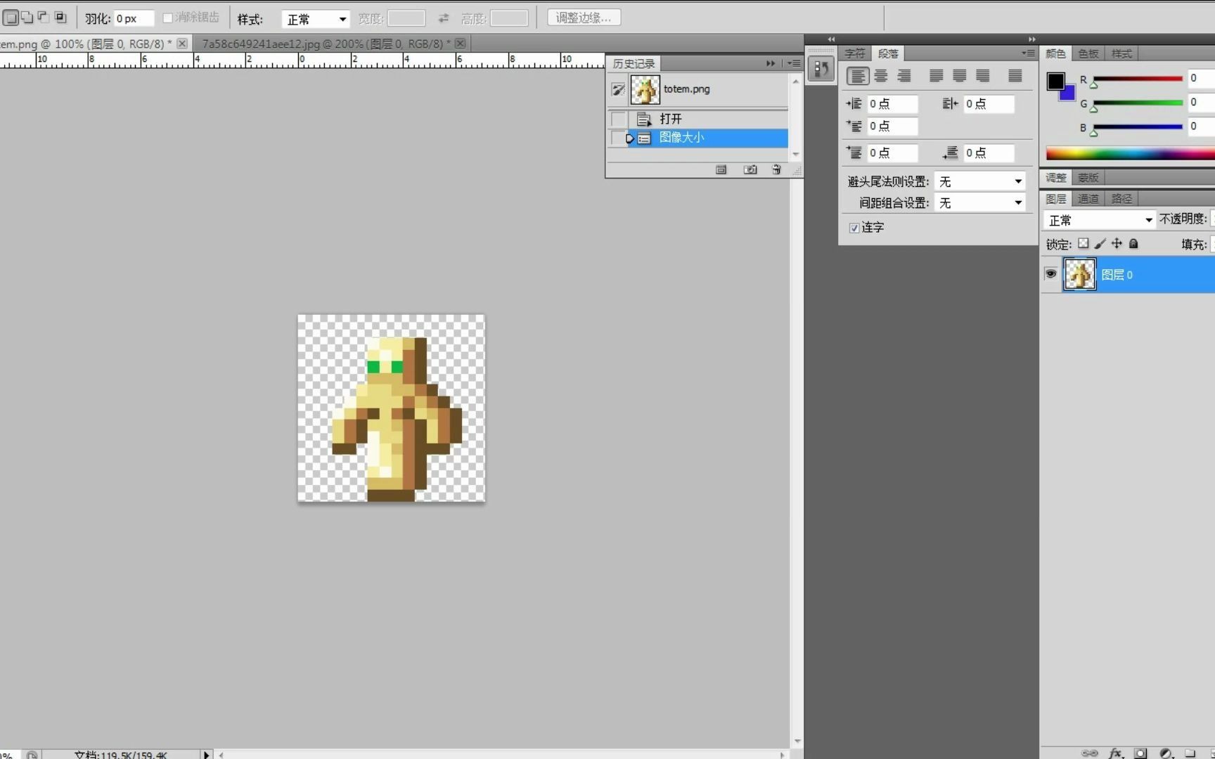Select the History (历史记录) panel tab

[x=634, y=63]
